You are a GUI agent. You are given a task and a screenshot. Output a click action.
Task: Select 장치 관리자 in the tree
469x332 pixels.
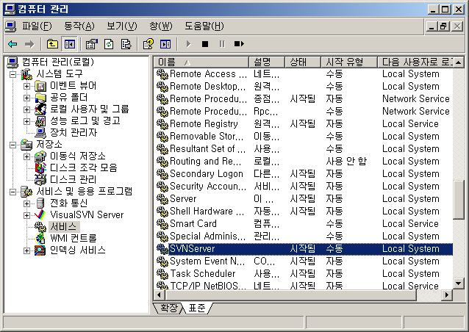click(74, 133)
